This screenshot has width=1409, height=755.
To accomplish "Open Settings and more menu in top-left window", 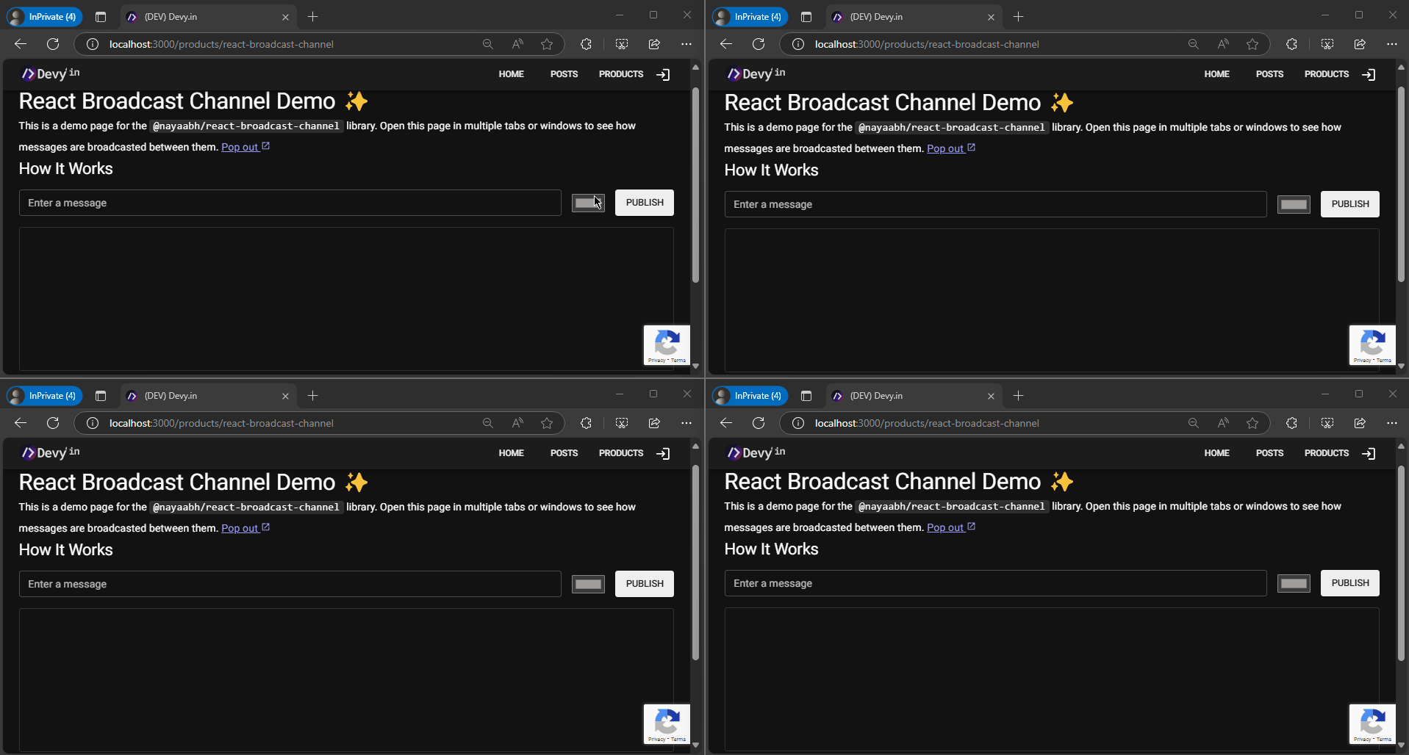I will [x=686, y=44].
